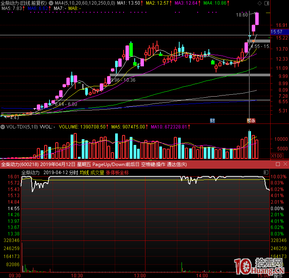
Task: Click the 10000 volume axis label
Action: tap(281, 139)
